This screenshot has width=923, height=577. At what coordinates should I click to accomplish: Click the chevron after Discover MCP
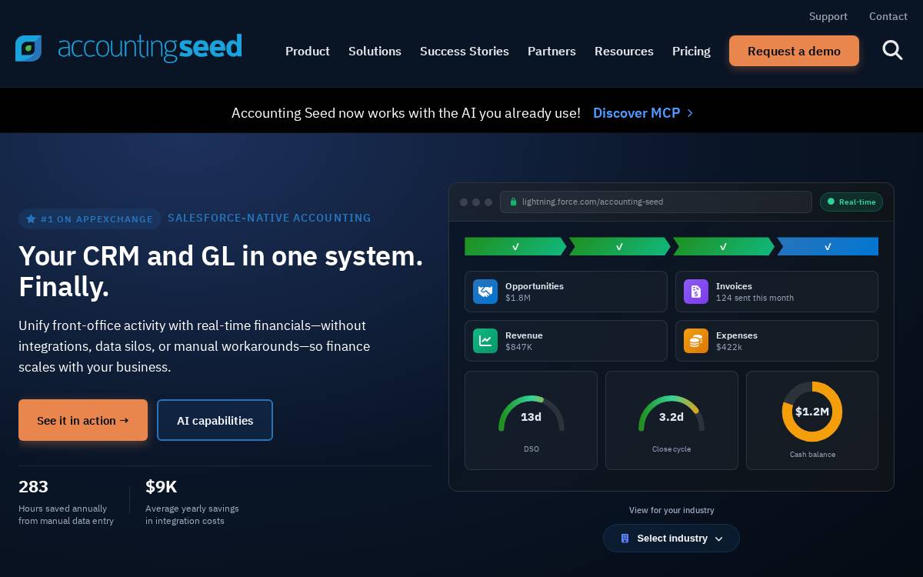690,113
